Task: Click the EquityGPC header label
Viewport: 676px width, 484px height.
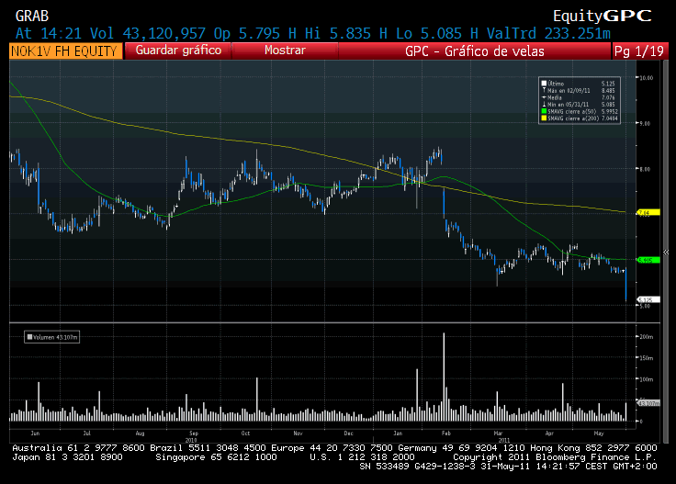Action: (x=603, y=16)
